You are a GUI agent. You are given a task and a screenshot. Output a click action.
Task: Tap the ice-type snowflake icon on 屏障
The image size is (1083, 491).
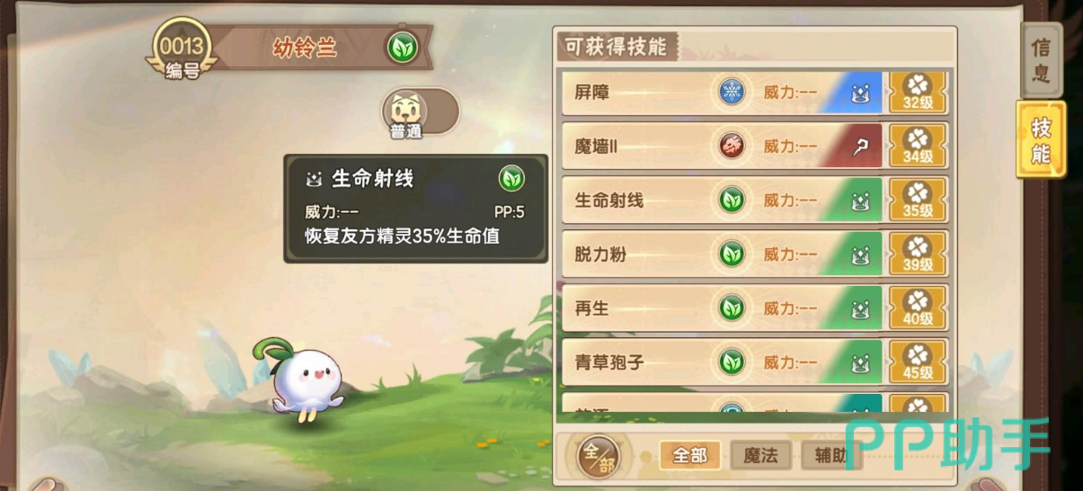pos(732,93)
